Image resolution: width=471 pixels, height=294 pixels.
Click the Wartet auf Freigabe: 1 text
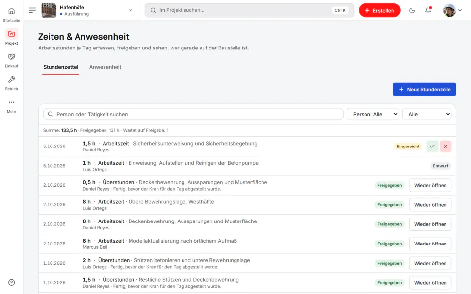pos(146,130)
